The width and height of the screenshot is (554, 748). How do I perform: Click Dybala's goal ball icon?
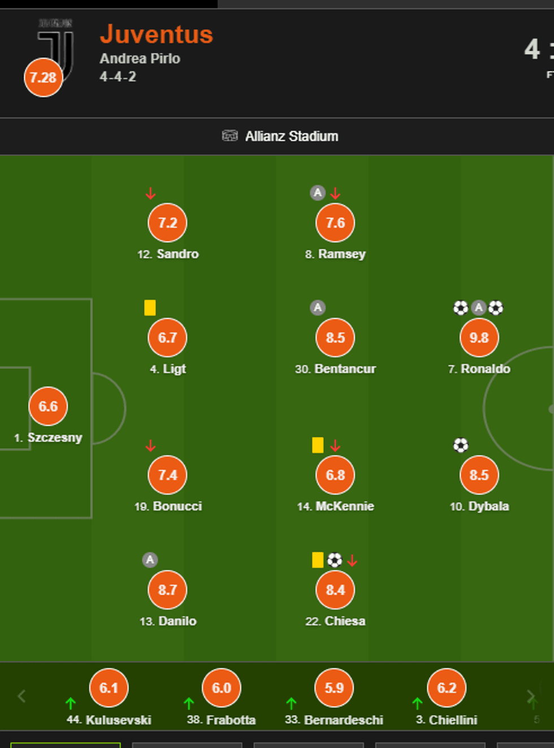(x=461, y=445)
